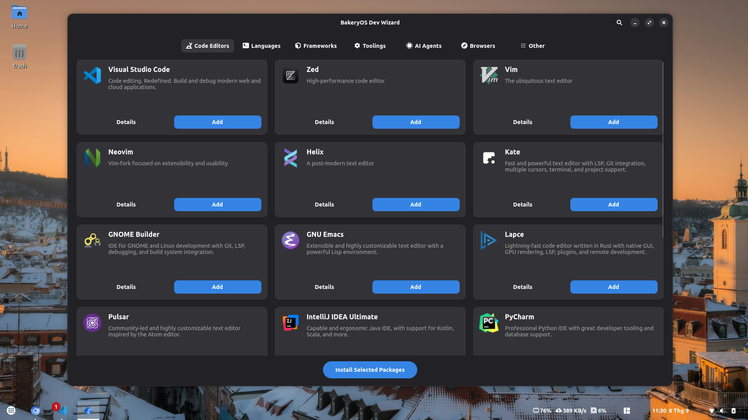Switch to the Languages tab
Image resolution: width=748 pixels, height=420 pixels.
click(261, 46)
